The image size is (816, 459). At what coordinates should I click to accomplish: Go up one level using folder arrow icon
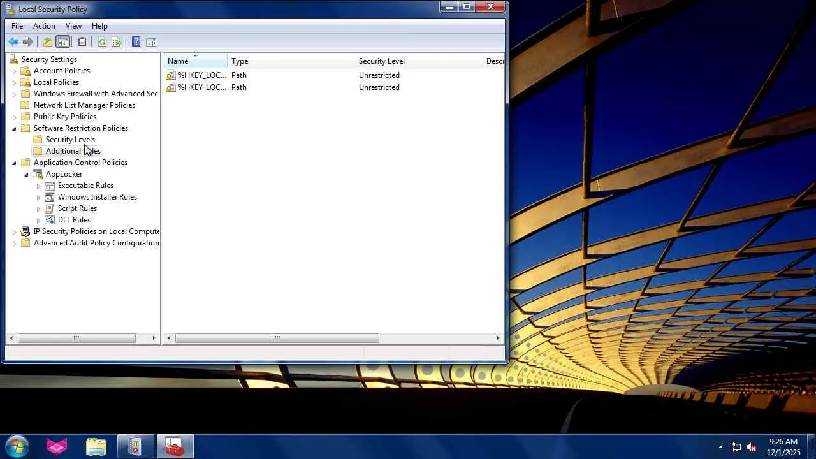[48, 42]
